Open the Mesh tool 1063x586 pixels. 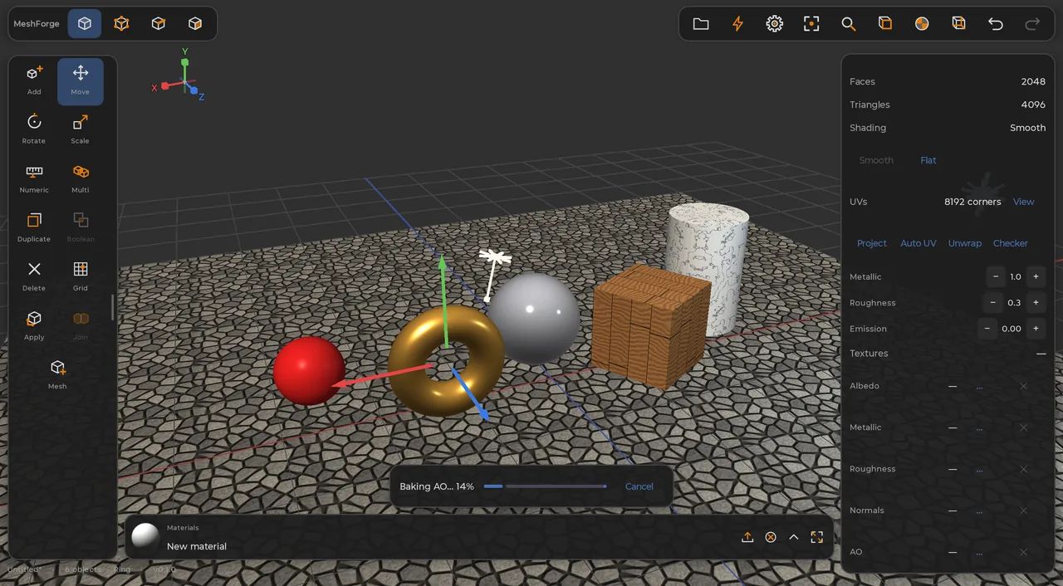[57, 375]
